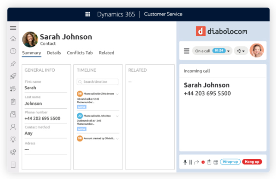Click the OB avatar on Olivia Brown call
Image resolution: width=276 pixels, height=179 pixels.
pyautogui.click(x=80, y=94)
